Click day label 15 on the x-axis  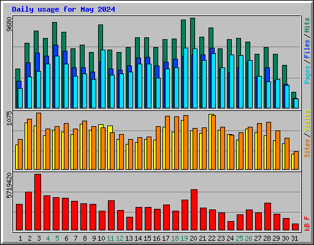pos(147,238)
